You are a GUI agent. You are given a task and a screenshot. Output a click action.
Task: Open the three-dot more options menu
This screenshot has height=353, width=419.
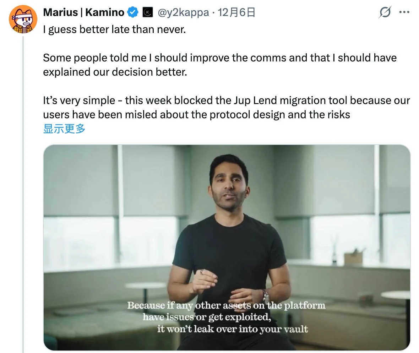click(x=404, y=12)
